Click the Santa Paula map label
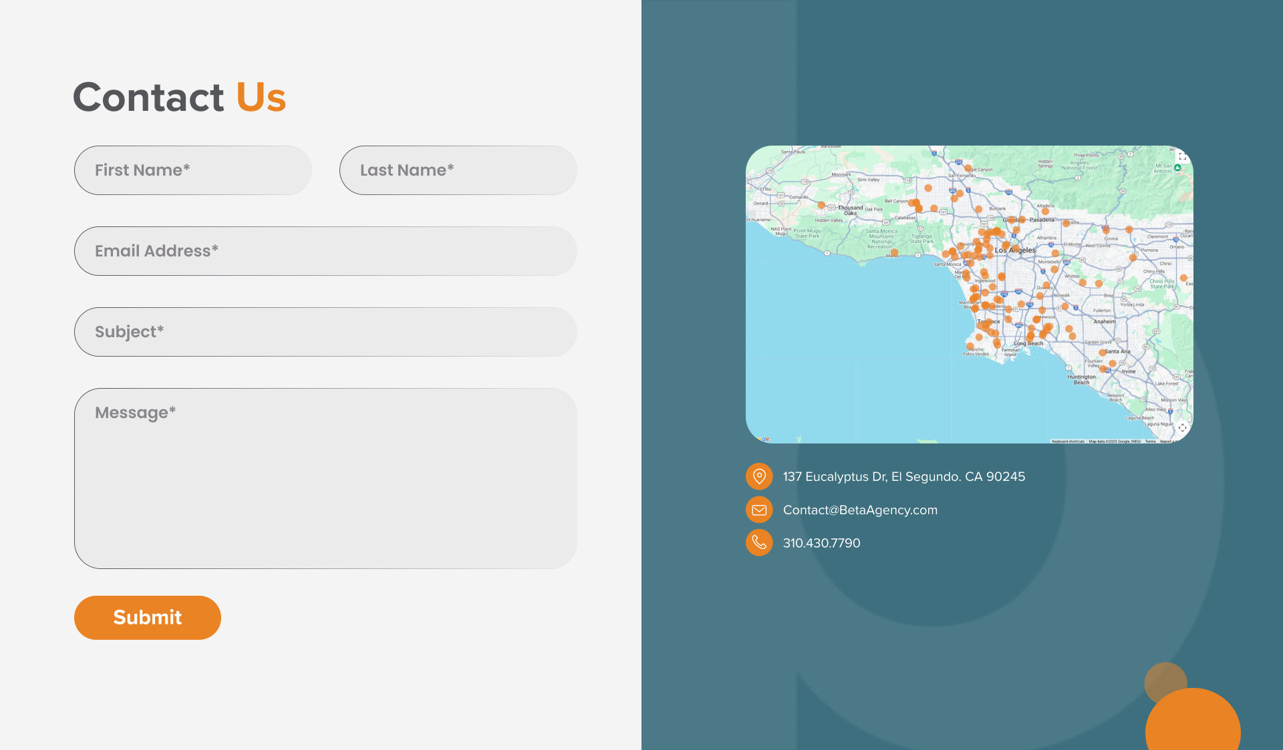Viewport: 1283px width, 750px height. [793, 152]
